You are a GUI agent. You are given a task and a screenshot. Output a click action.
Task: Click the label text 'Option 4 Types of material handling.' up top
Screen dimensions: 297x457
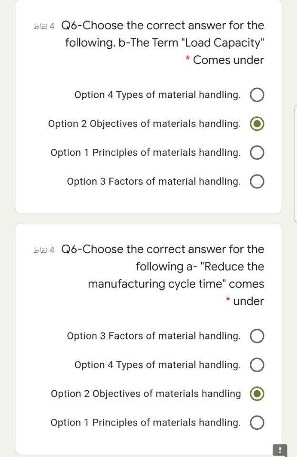coord(157,94)
